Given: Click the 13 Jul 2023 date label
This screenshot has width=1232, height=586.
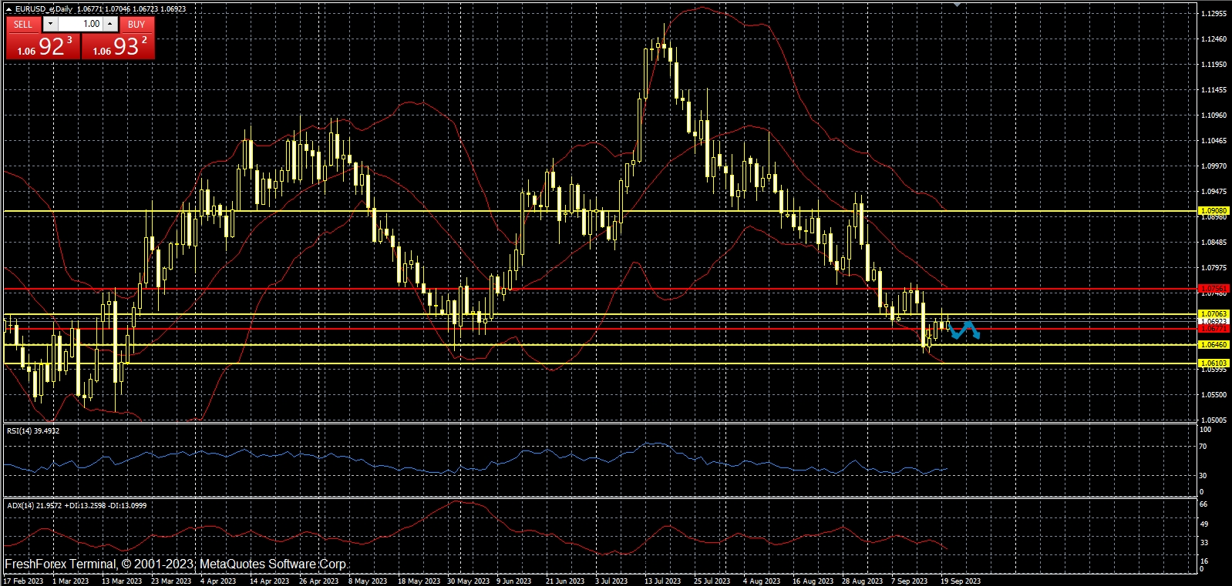Looking at the screenshot, I should point(662,581).
